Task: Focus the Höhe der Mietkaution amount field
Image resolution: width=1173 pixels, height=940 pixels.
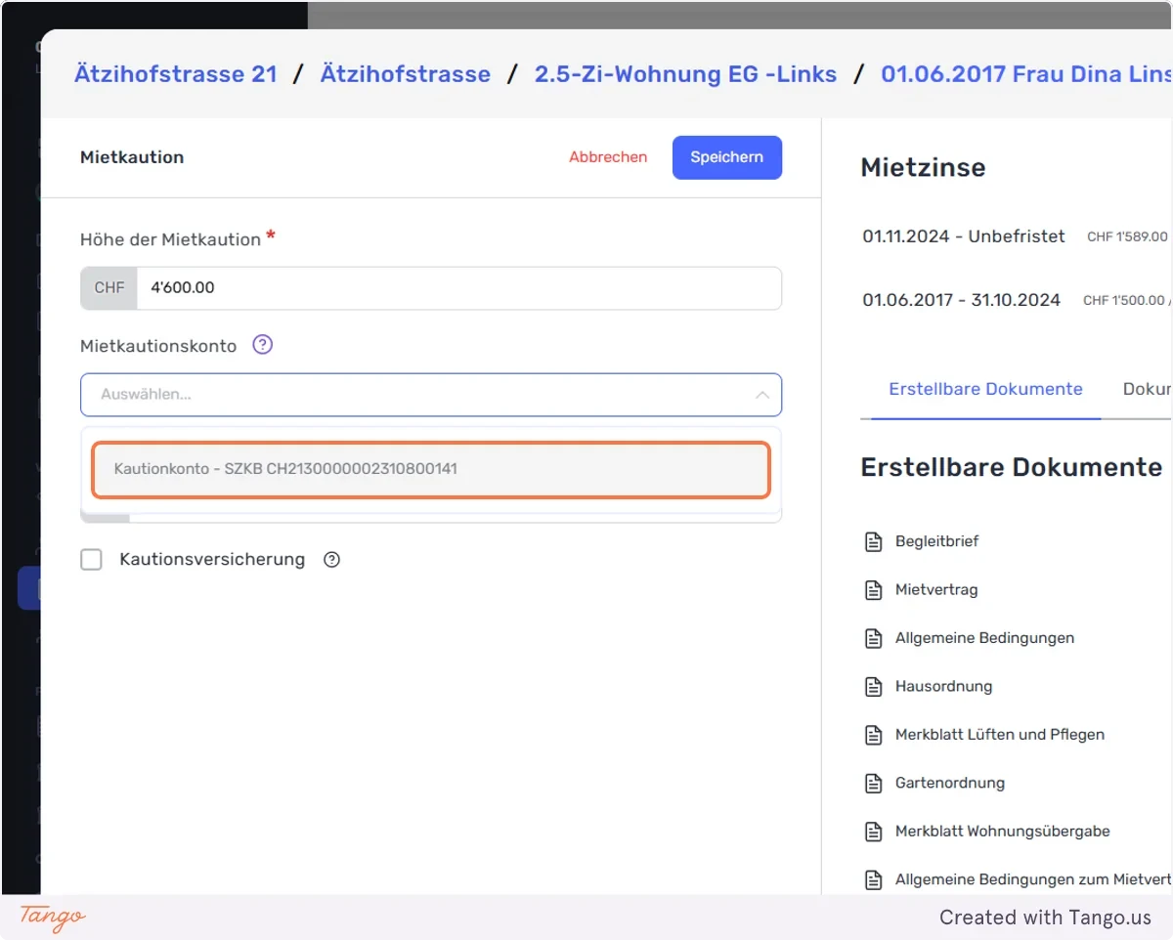Action: [459, 288]
